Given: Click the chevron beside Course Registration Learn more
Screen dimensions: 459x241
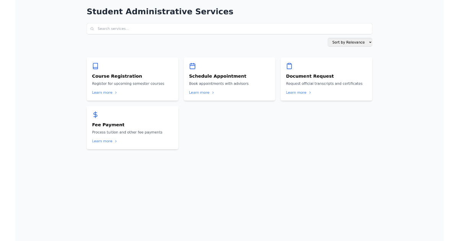Looking at the screenshot, I should (x=116, y=92).
